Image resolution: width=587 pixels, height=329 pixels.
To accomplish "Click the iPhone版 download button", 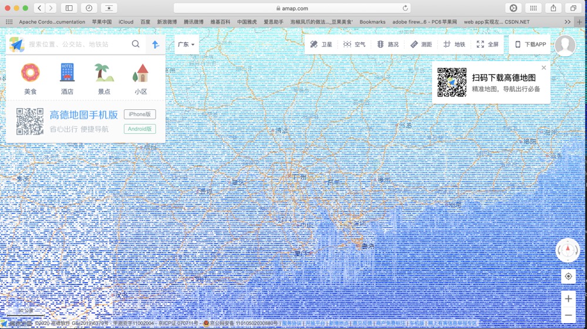I will coord(140,115).
